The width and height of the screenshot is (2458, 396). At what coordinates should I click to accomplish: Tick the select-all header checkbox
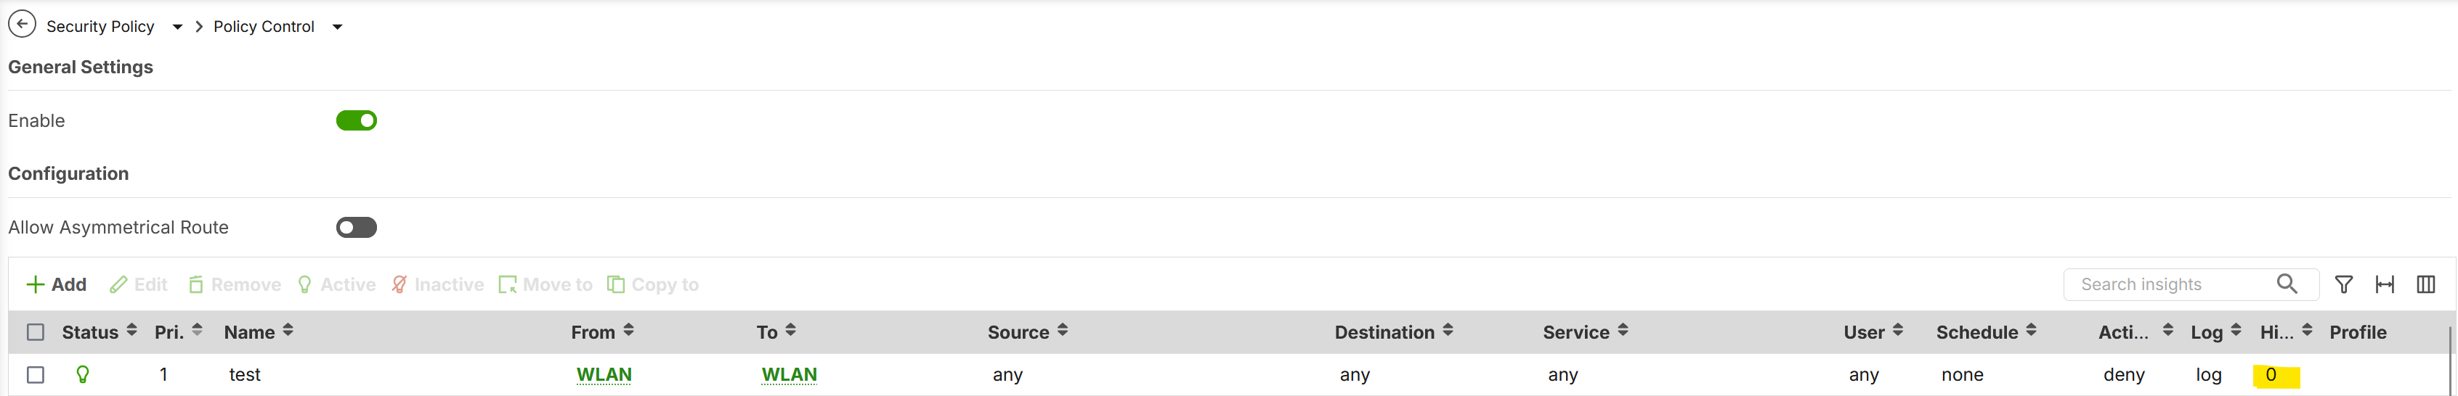click(36, 332)
